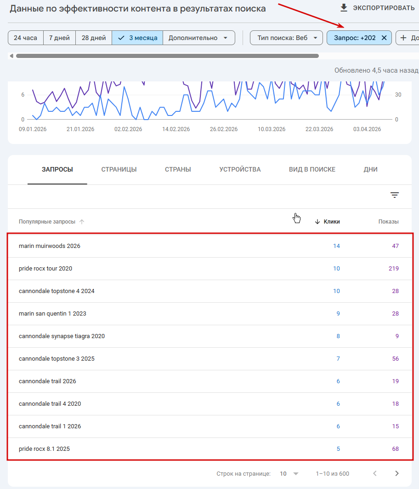Switch to the Устройства tab
This screenshot has width=419, height=489.
(x=240, y=170)
